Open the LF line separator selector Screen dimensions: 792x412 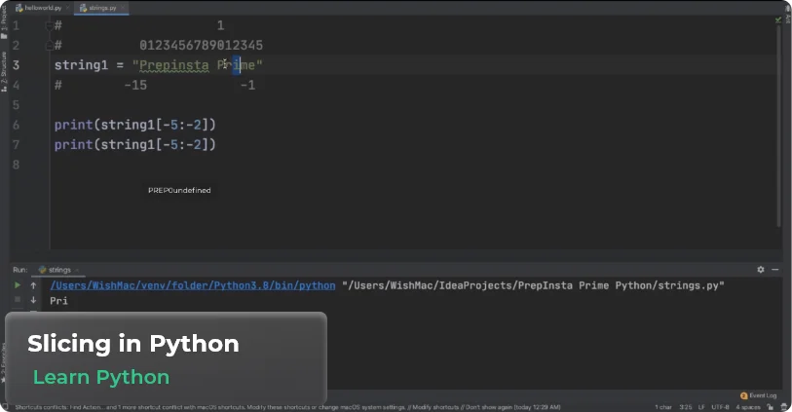pos(699,407)
